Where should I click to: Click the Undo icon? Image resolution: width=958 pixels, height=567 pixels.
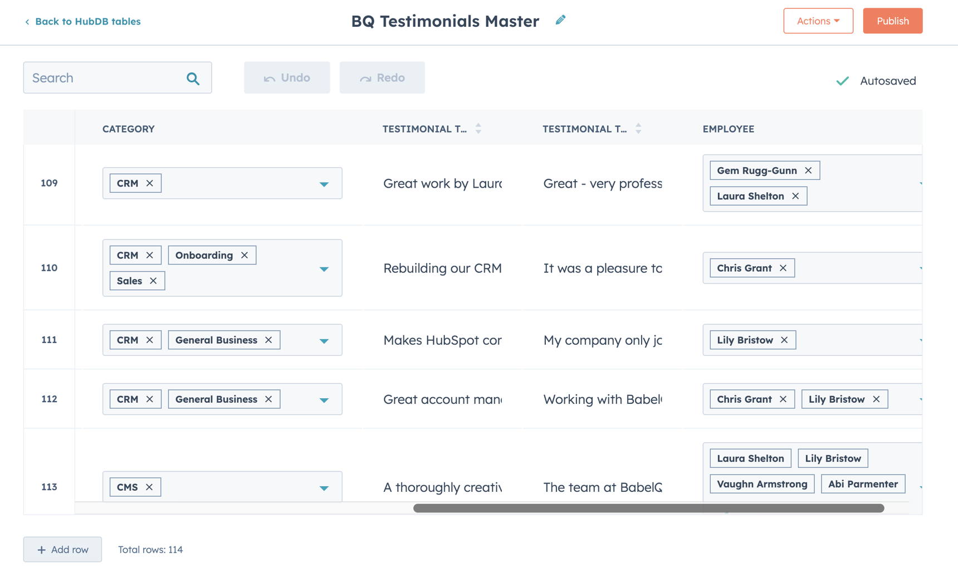tap(269, 77)
